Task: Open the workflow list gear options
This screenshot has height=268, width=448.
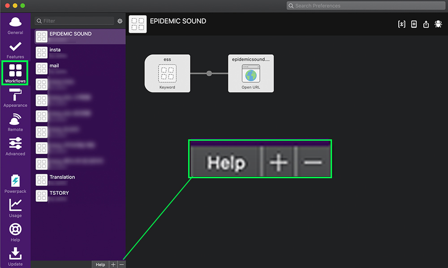Action: (x=120, y=21)
